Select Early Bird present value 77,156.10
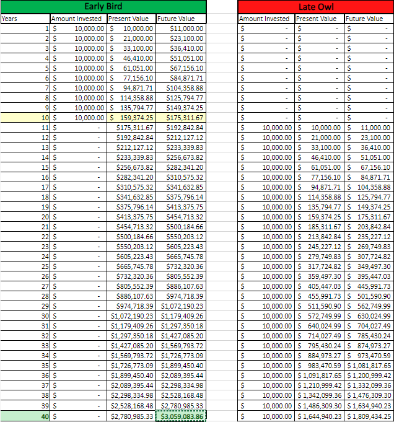 [x=131, y=78]
